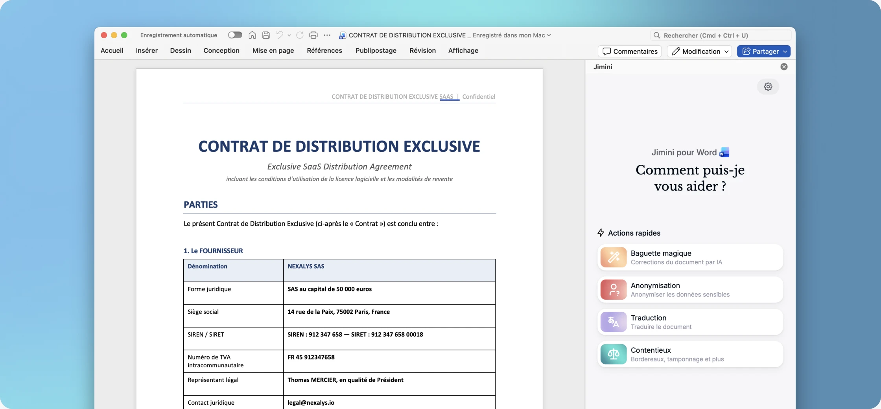
Task: Click the email 'legal@nexalys.io'
Action: pos(311,403)
